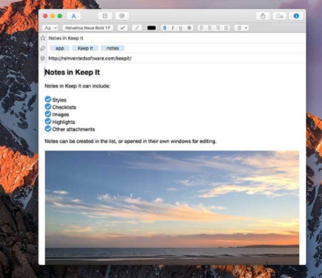Open the Share menu button

[263, 16]
